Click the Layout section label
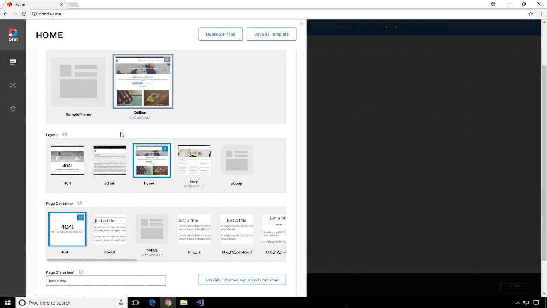The height and width of the screenshot is (308, 547). tap(52, 135)
